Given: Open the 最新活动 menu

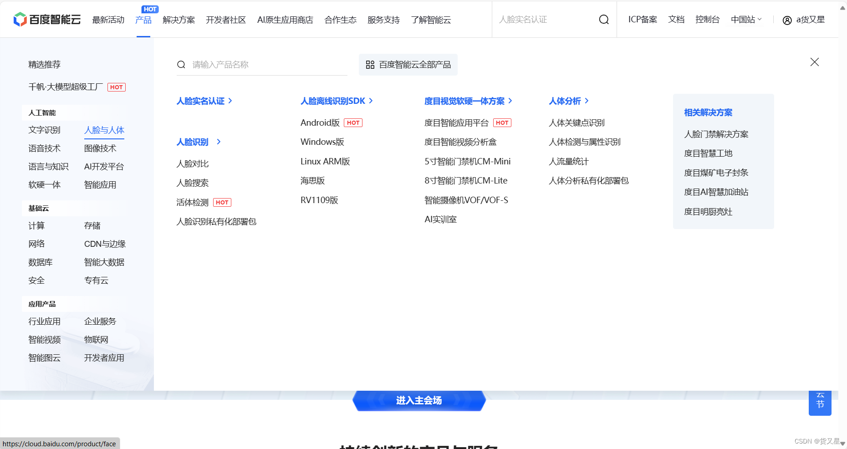Looking at the screenshot, I should pos(108,20).
